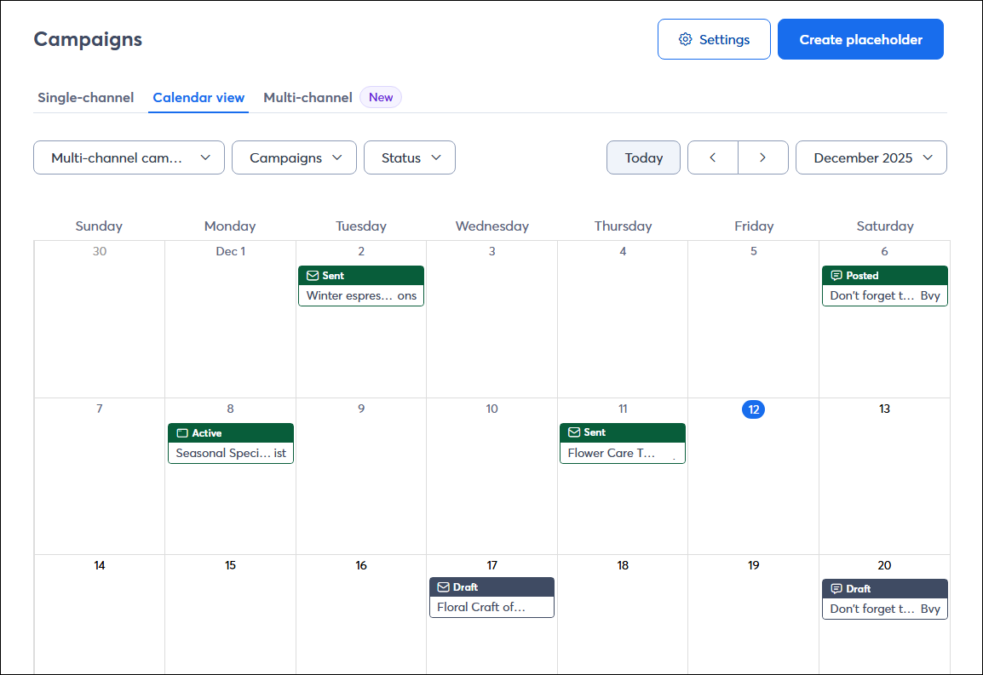983x675 pixels.
Task: Click the next month arrow
Action: coord(762,157)
